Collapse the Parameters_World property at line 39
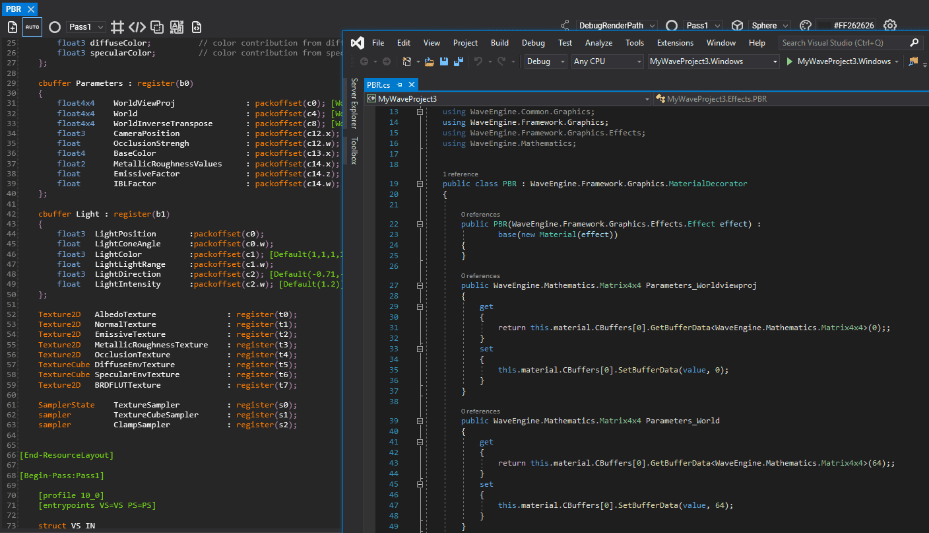 click(x=420, y=421)
